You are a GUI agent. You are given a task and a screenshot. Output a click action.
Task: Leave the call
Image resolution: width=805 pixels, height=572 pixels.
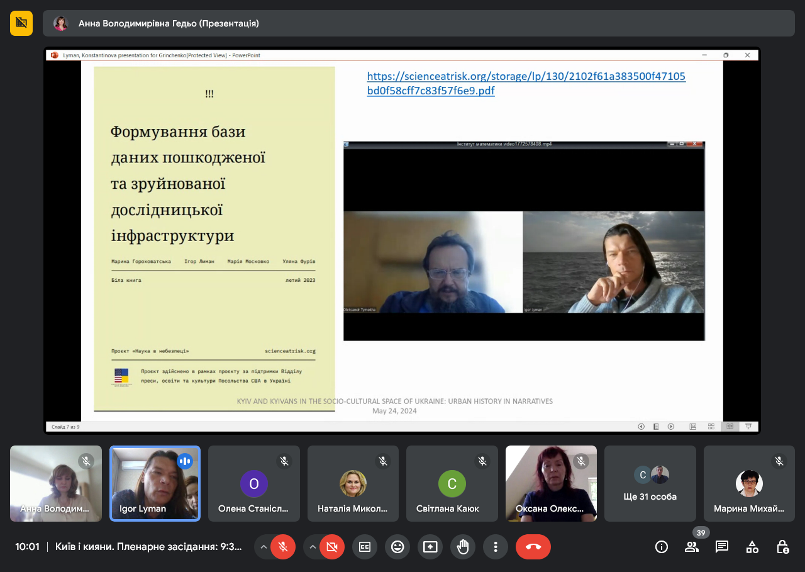click(x=533, y=547)
